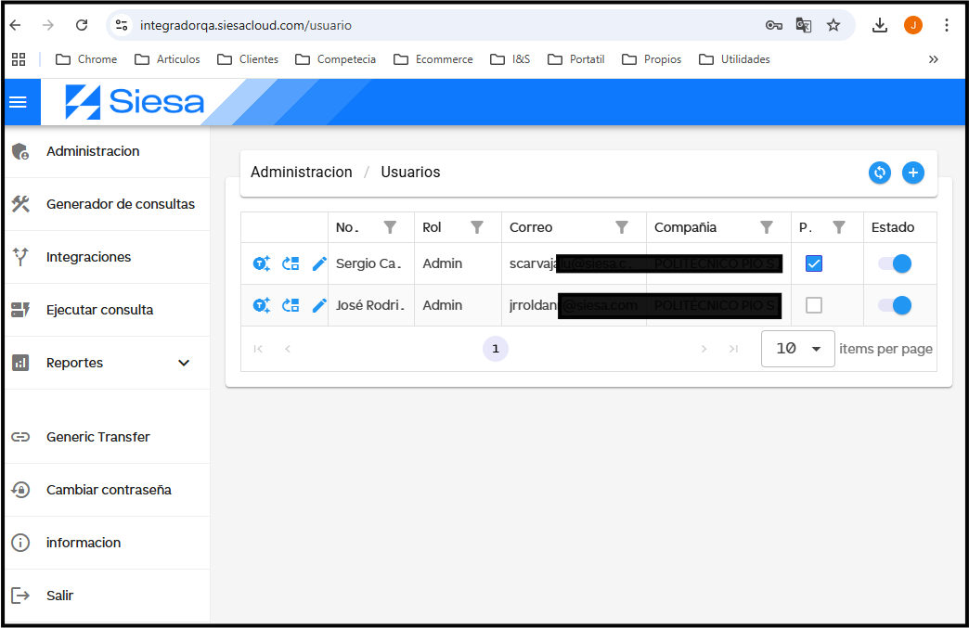Click the token refresh icon on José's row

point(291,304)
